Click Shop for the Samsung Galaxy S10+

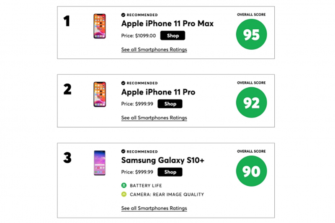(170, 172)
